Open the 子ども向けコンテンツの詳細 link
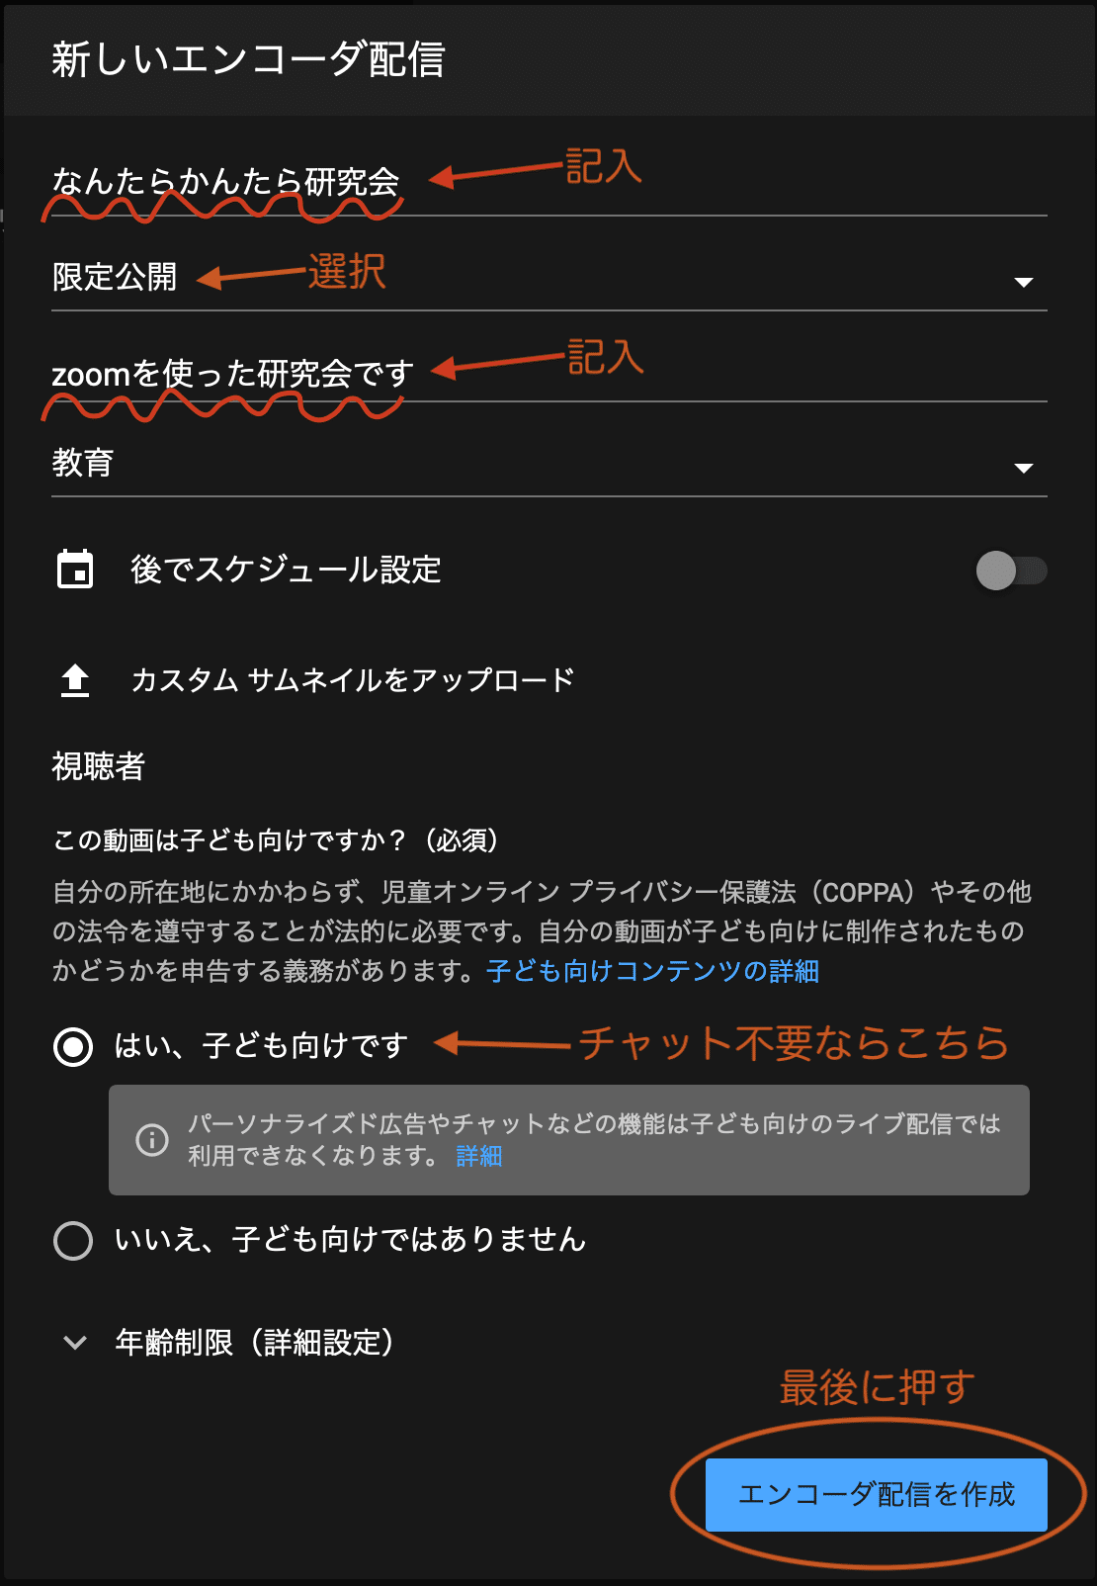This screenshot has height=1586, width=1097. tap(652, 972)
